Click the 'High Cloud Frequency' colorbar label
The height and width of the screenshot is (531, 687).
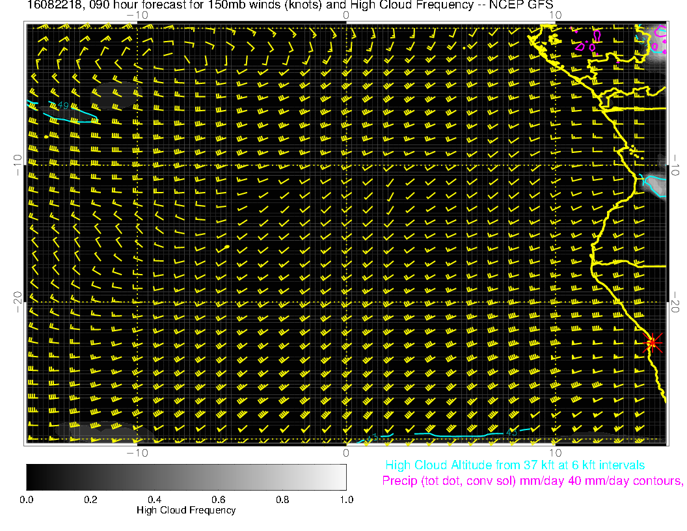186,510
